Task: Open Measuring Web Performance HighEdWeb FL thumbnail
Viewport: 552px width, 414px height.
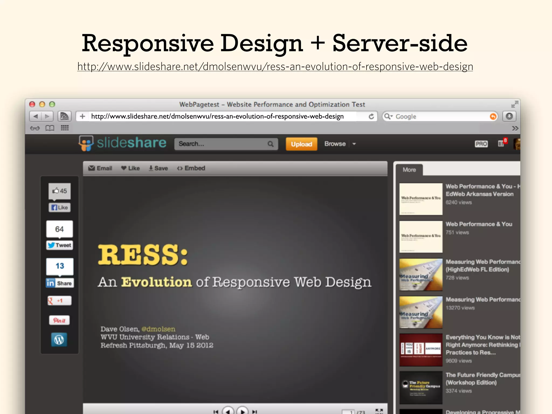Action: [421, 275]
